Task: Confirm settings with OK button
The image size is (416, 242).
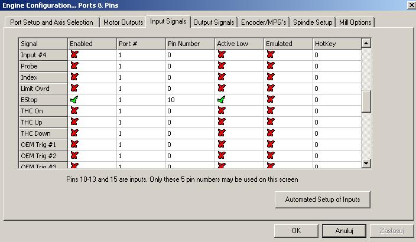Action: pos(296,231)
